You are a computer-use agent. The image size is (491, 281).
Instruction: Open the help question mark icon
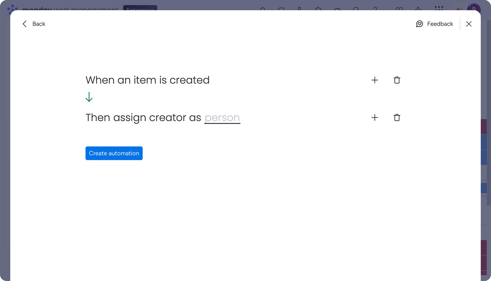pos(375,8)
